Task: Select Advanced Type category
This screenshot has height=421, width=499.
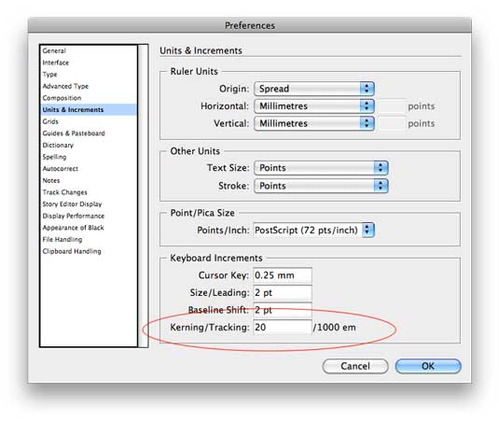Action: [65, 86]
